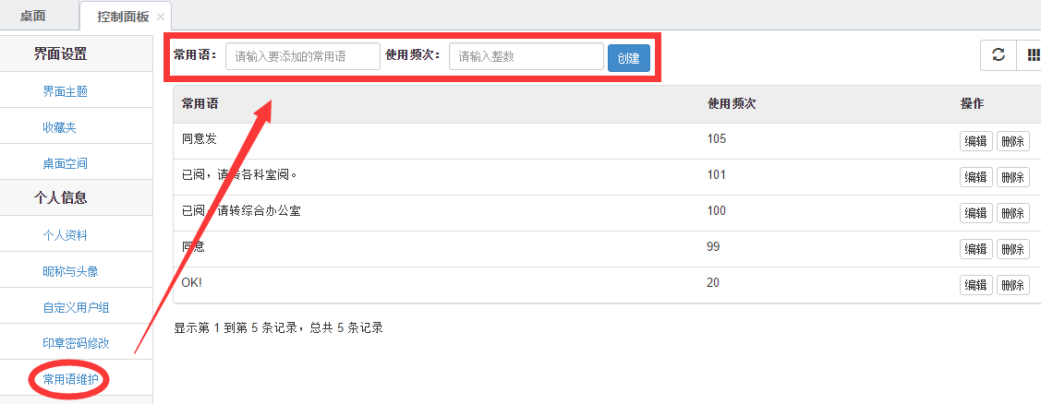Screen dimensions: 1041x404
Task: Delete the 已阅，请转综合办公室 row
Action: click(1012, 213)
